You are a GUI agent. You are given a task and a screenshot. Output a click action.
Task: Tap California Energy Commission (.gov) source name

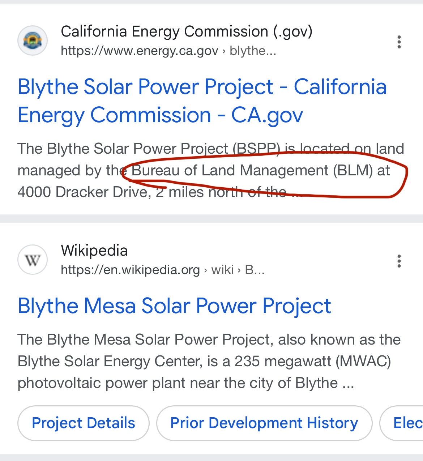pyautogui.click(x=187, y=31)
